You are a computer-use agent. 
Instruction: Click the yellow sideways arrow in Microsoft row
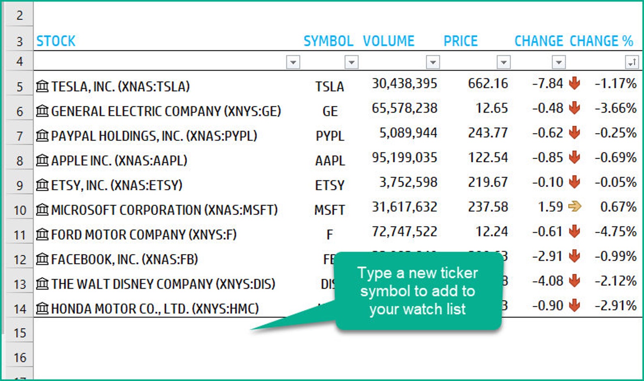click(x=575, y=207)
